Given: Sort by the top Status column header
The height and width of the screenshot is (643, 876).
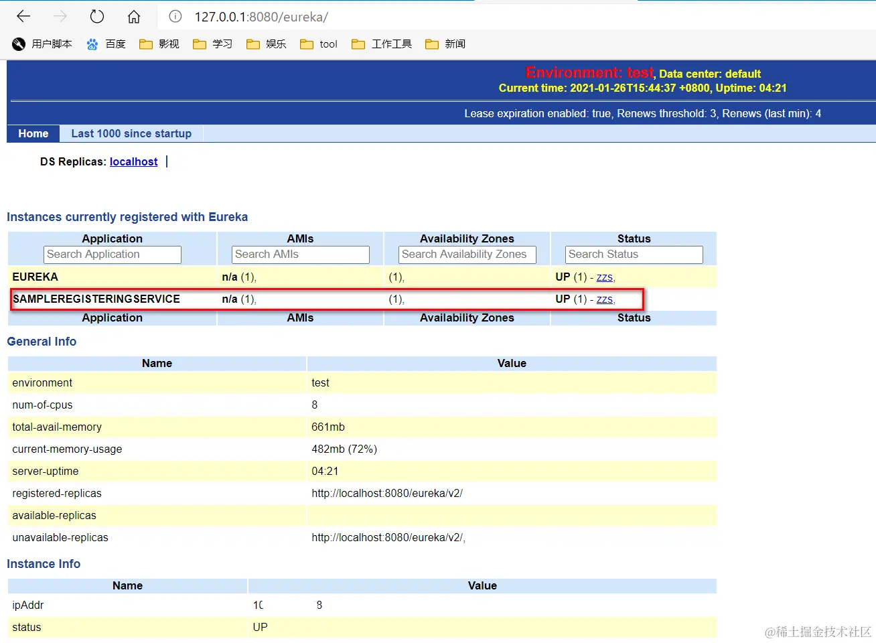Looking at the screenshot, I should [x=634, y=238].
